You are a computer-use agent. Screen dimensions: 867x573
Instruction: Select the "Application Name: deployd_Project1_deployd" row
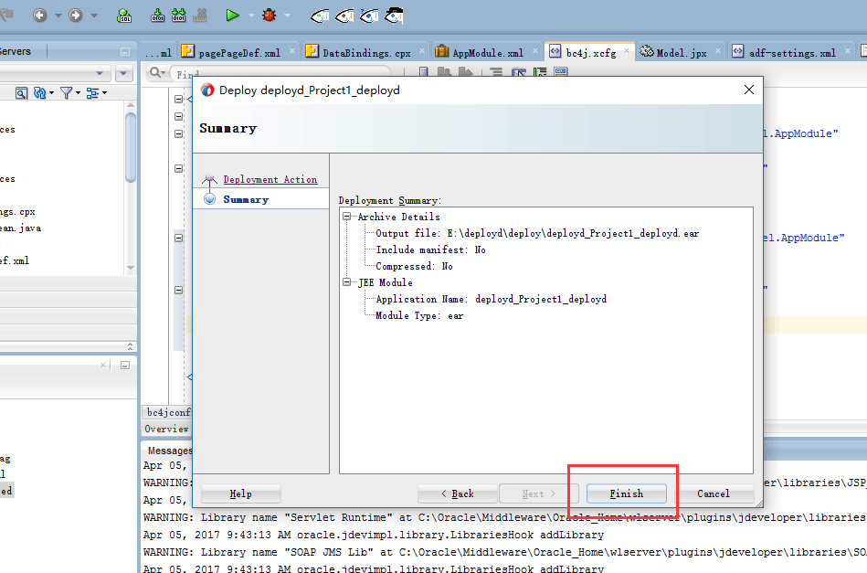click(491, 299)
